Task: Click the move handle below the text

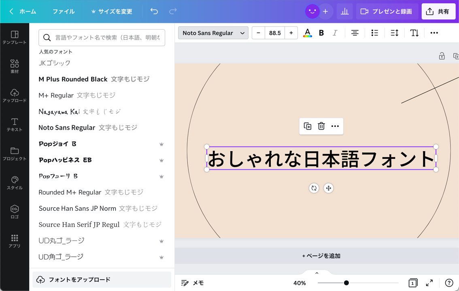Action: [328, 188]
